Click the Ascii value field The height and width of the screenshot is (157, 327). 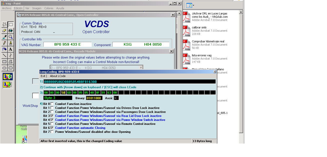point(116,98)
